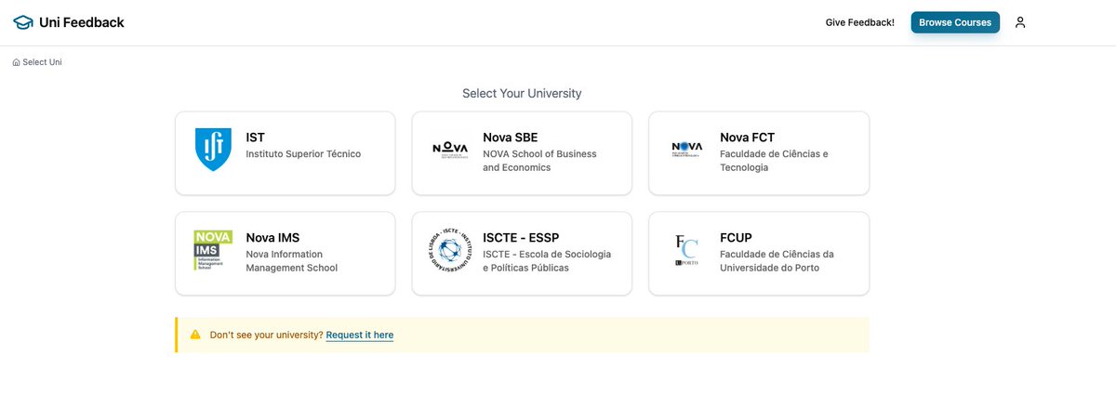Viewport: 1116px width, 408px height.
Task: Choose the Nova FCT heading text
Action: [747, 138]
